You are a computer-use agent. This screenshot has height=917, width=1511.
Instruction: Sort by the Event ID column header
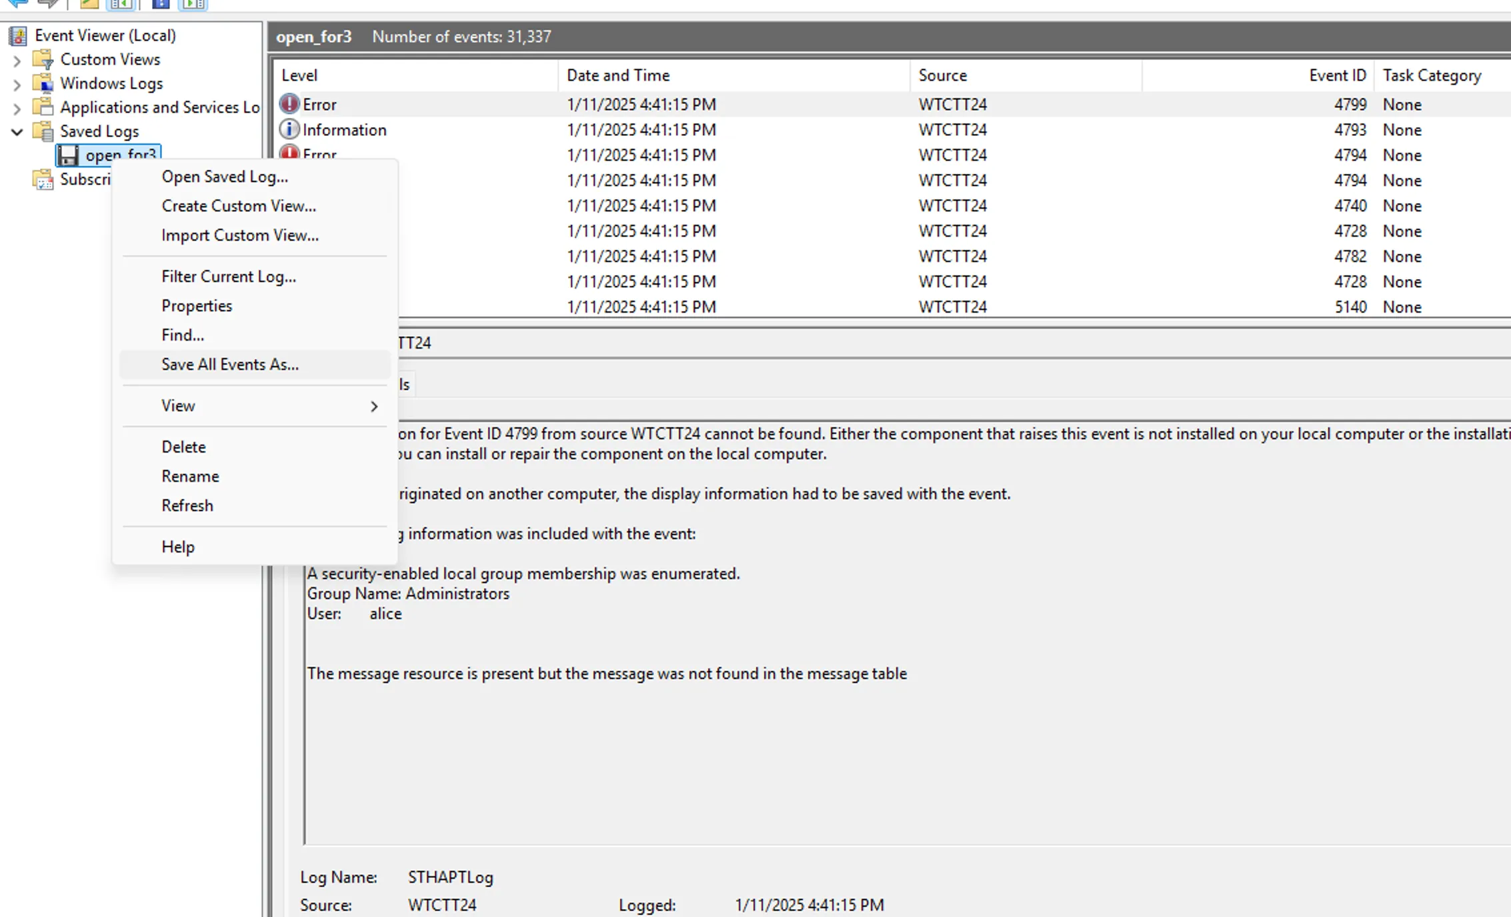[x=1337, y=75]
